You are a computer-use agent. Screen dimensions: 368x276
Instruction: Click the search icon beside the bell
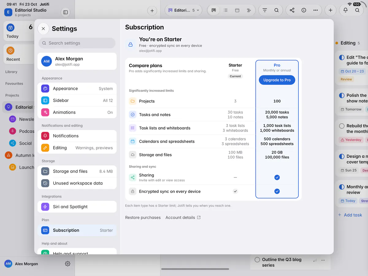click(357, 10)
